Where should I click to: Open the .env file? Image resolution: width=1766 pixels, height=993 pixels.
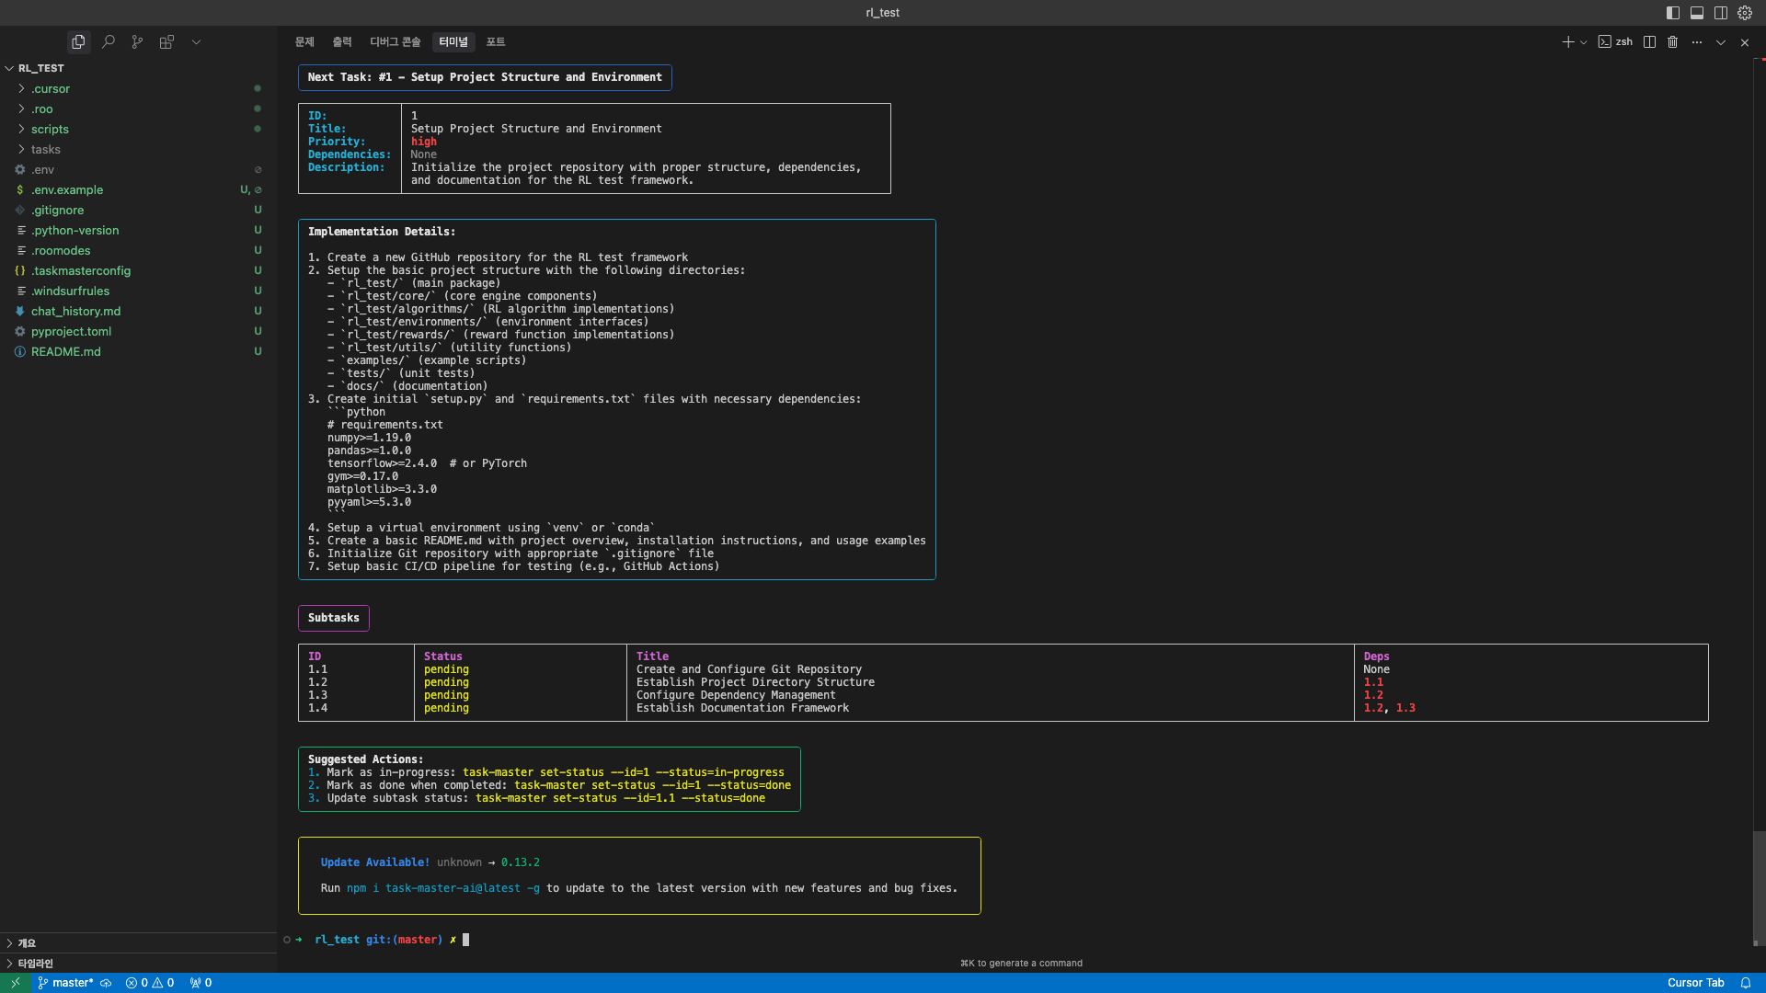coord(138,170)
